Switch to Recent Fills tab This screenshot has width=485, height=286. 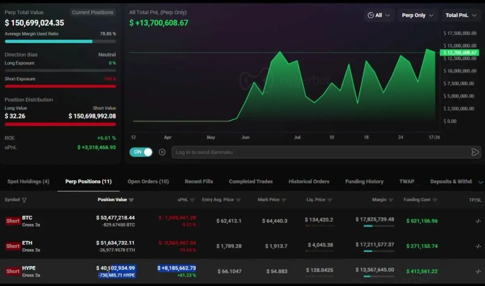[x=199, y=181]
